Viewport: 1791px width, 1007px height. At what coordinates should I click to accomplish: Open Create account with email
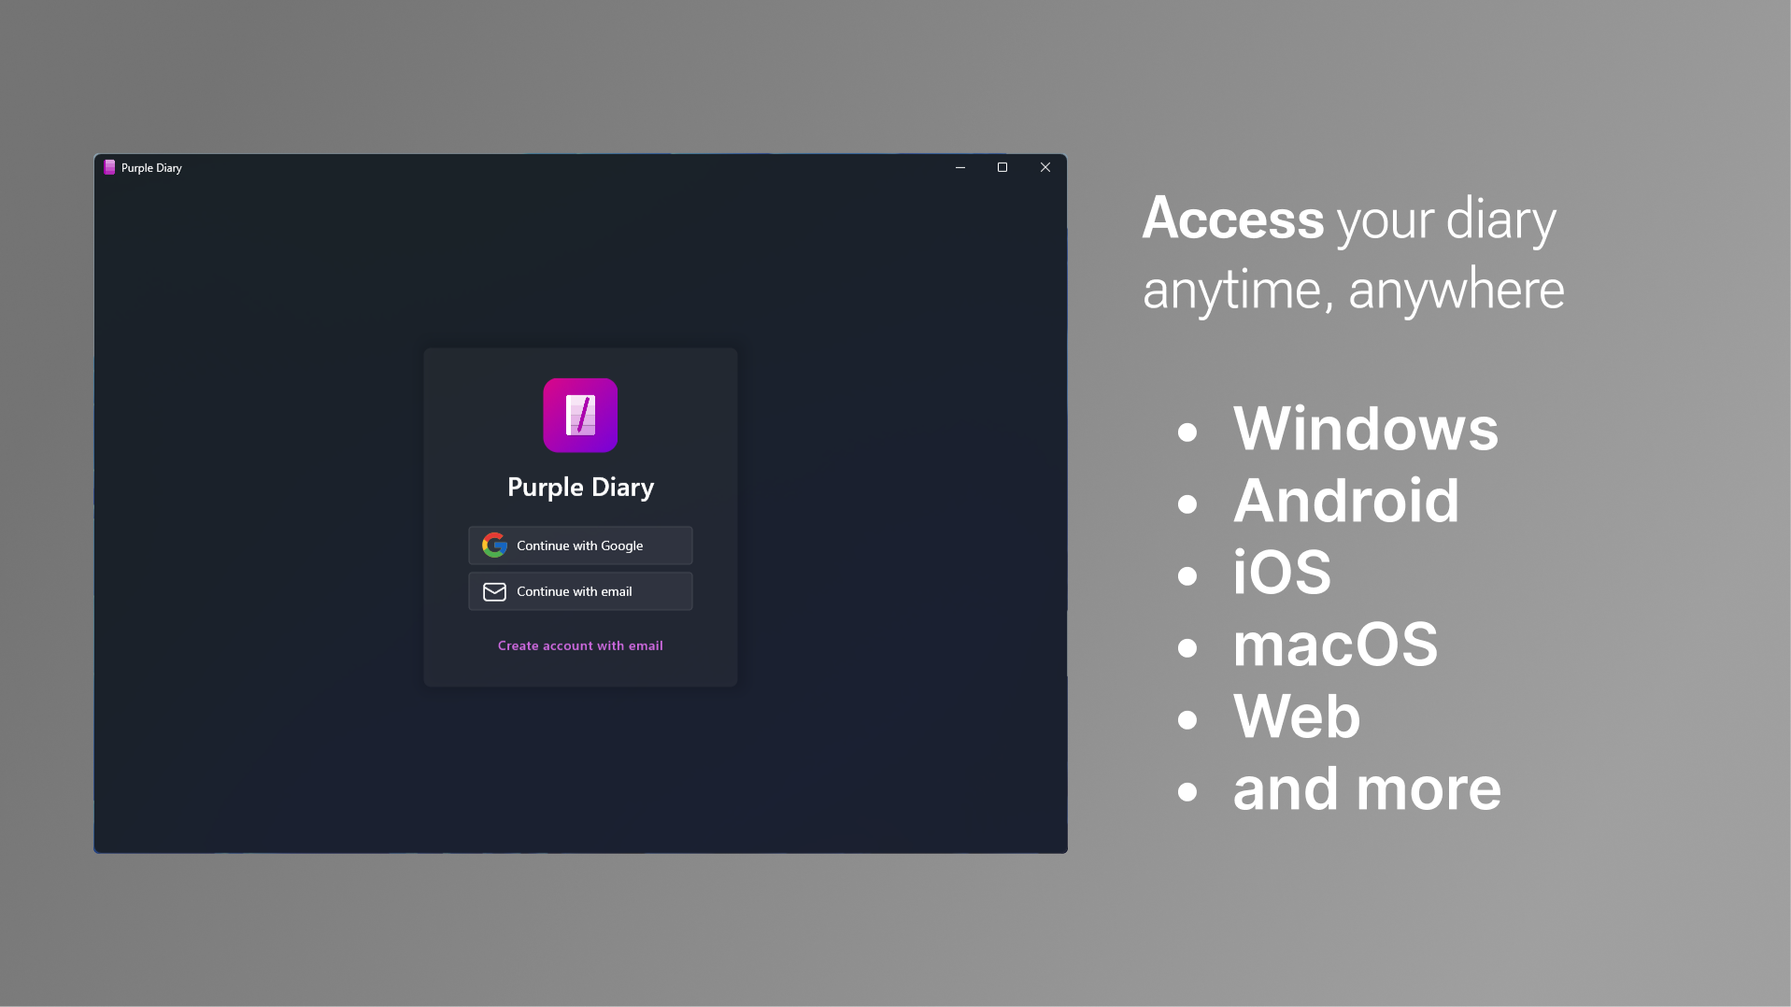coord(579,645)
